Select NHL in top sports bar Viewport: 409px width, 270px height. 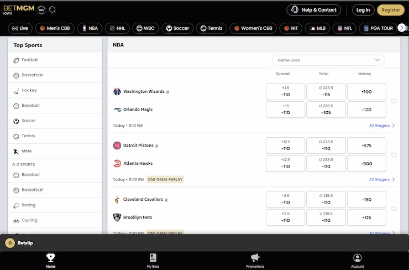(117, 28)
